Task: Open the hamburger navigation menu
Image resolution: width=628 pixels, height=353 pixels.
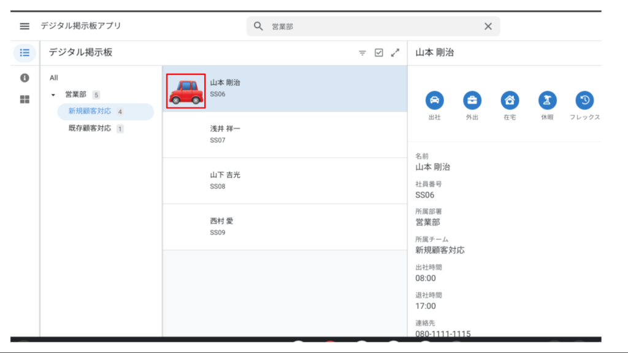Action: point(25,26)
